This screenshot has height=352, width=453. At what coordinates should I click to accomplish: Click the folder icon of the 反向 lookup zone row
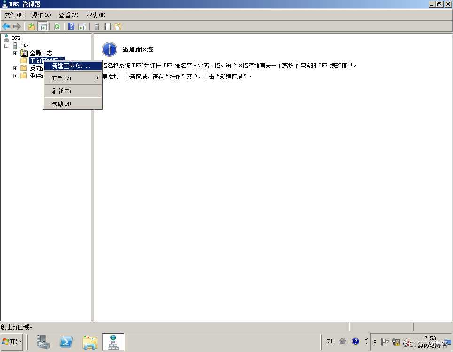coord(24,68)
